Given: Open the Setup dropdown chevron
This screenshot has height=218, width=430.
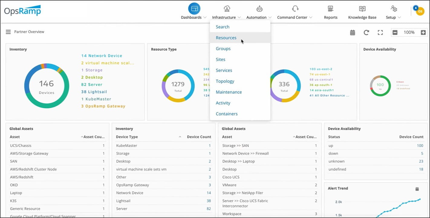Looking at the screenshot, I should coord(400,18).
